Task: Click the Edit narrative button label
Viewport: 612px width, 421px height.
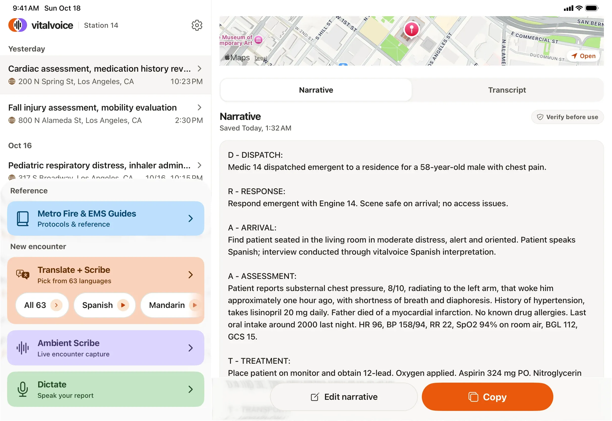Action: click(351, 397)
